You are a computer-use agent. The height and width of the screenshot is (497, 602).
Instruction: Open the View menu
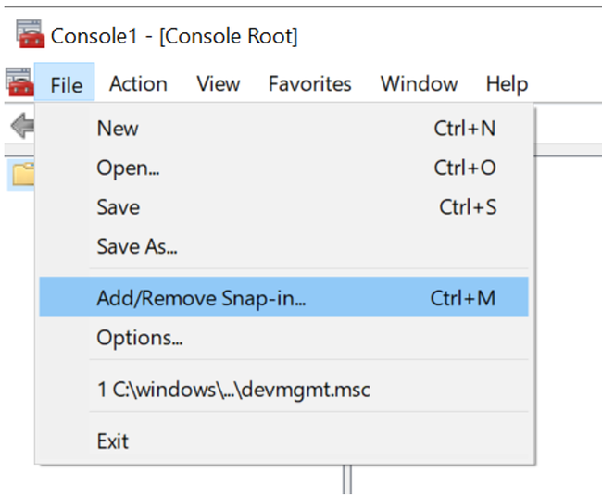[x=219, y=84]
